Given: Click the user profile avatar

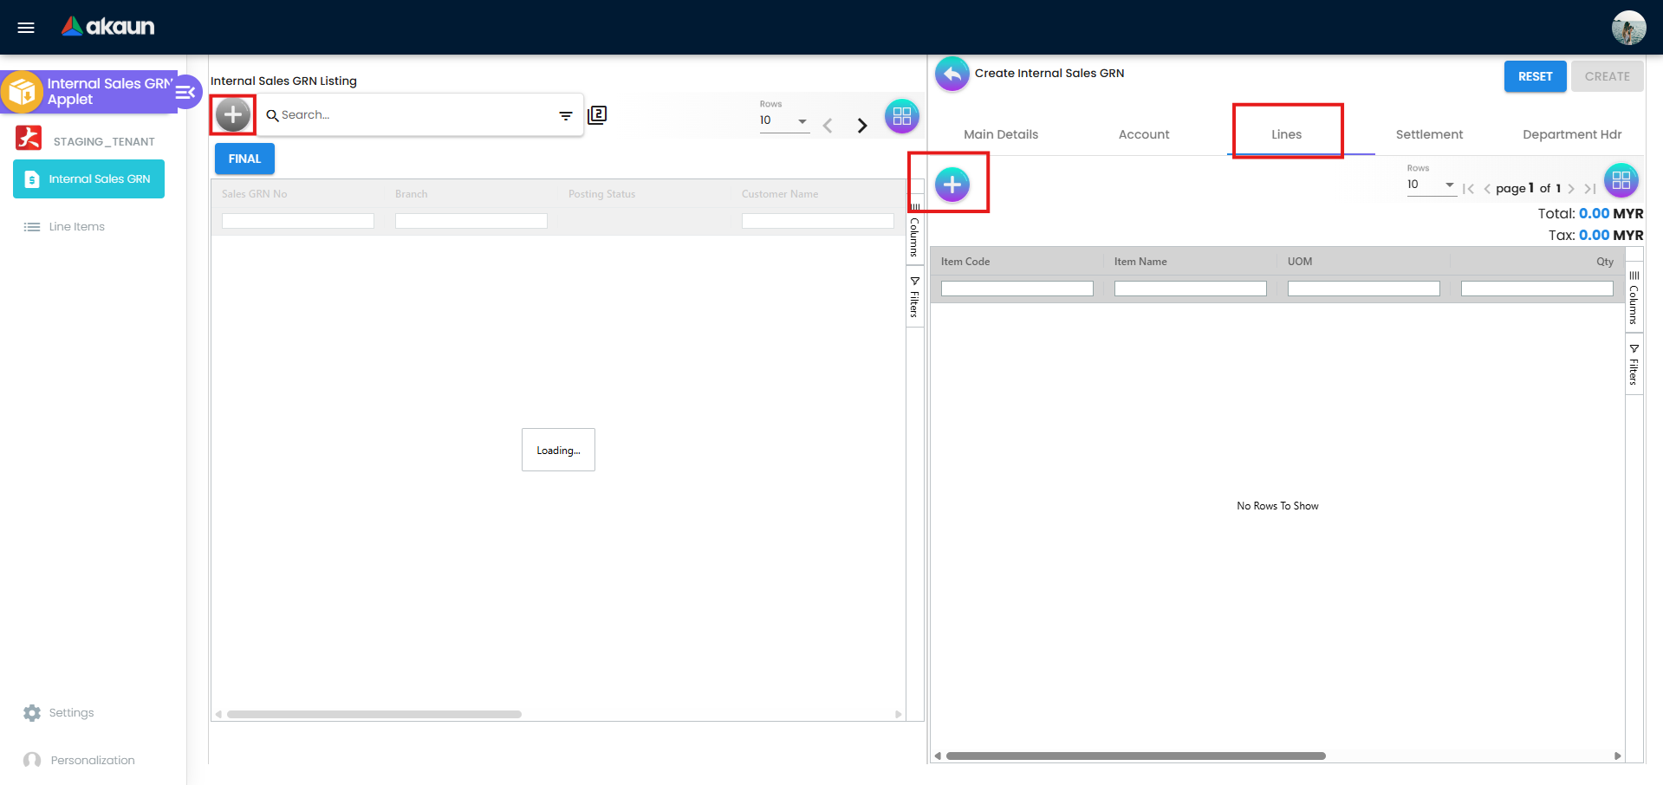Looking at the screenshot, I should 1628,27.
